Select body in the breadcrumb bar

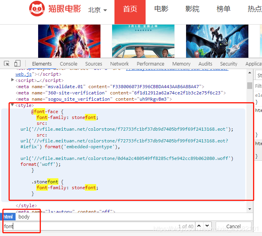pos(24,217)
